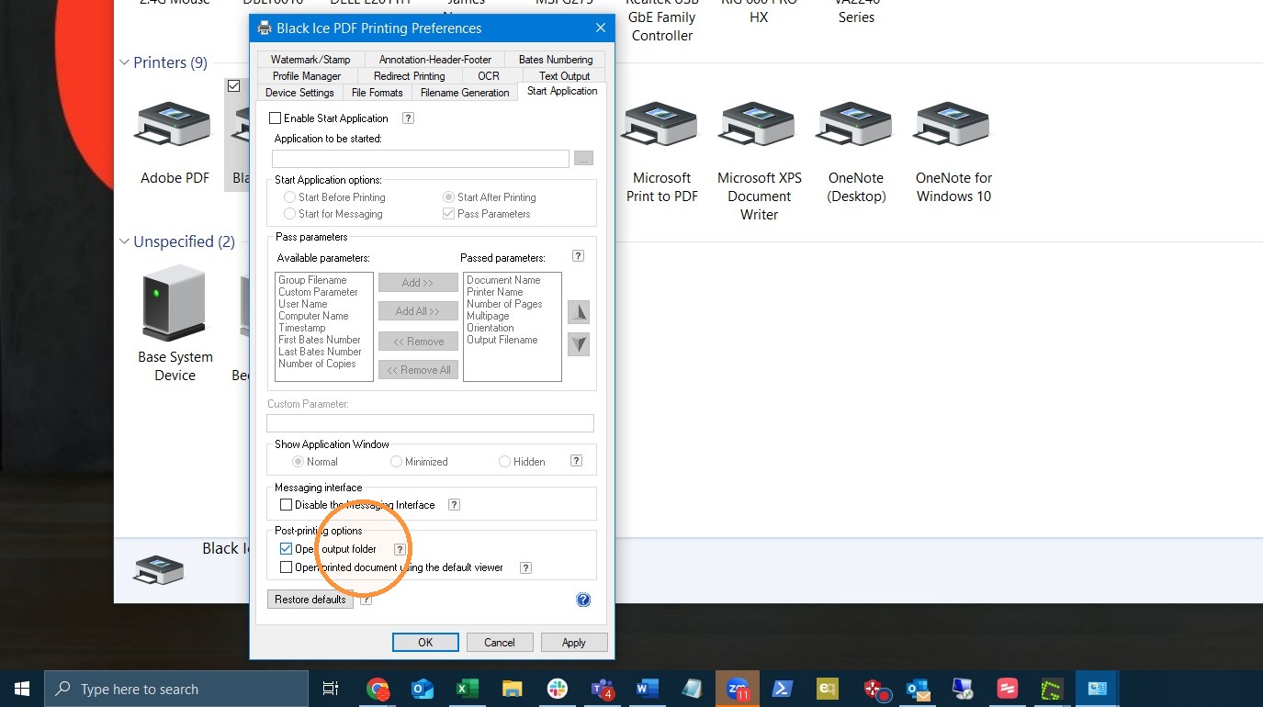Open help for Disable the Messaging Interface
The image size is (1263, 707).
(x=454, y=504)
